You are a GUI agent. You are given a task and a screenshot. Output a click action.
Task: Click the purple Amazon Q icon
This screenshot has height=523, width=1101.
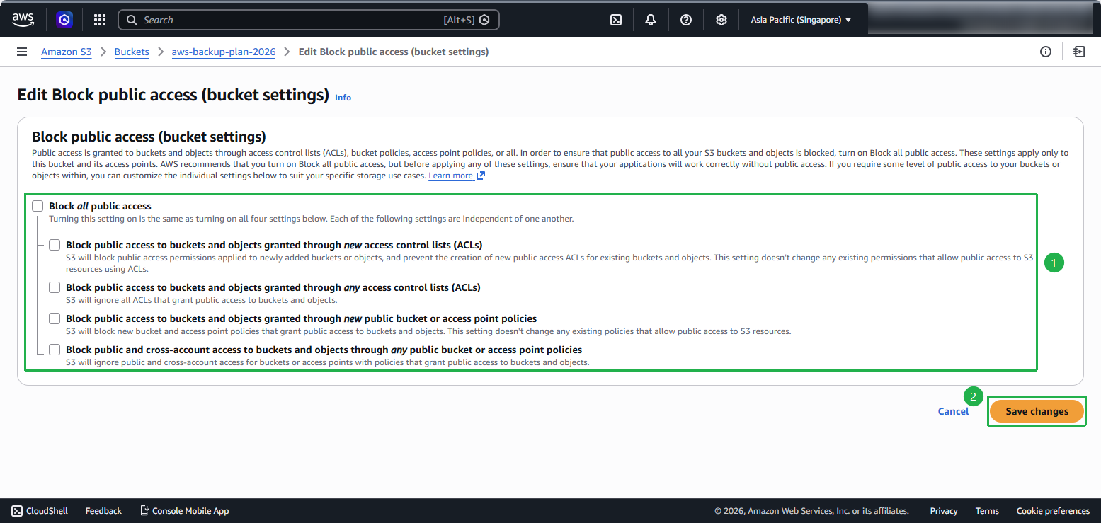pyautogui.click(x=65, y=20)
